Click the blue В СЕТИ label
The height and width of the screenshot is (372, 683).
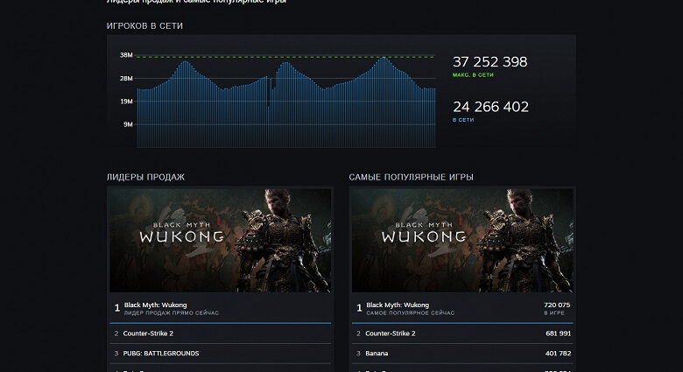[x=463, y=120]
